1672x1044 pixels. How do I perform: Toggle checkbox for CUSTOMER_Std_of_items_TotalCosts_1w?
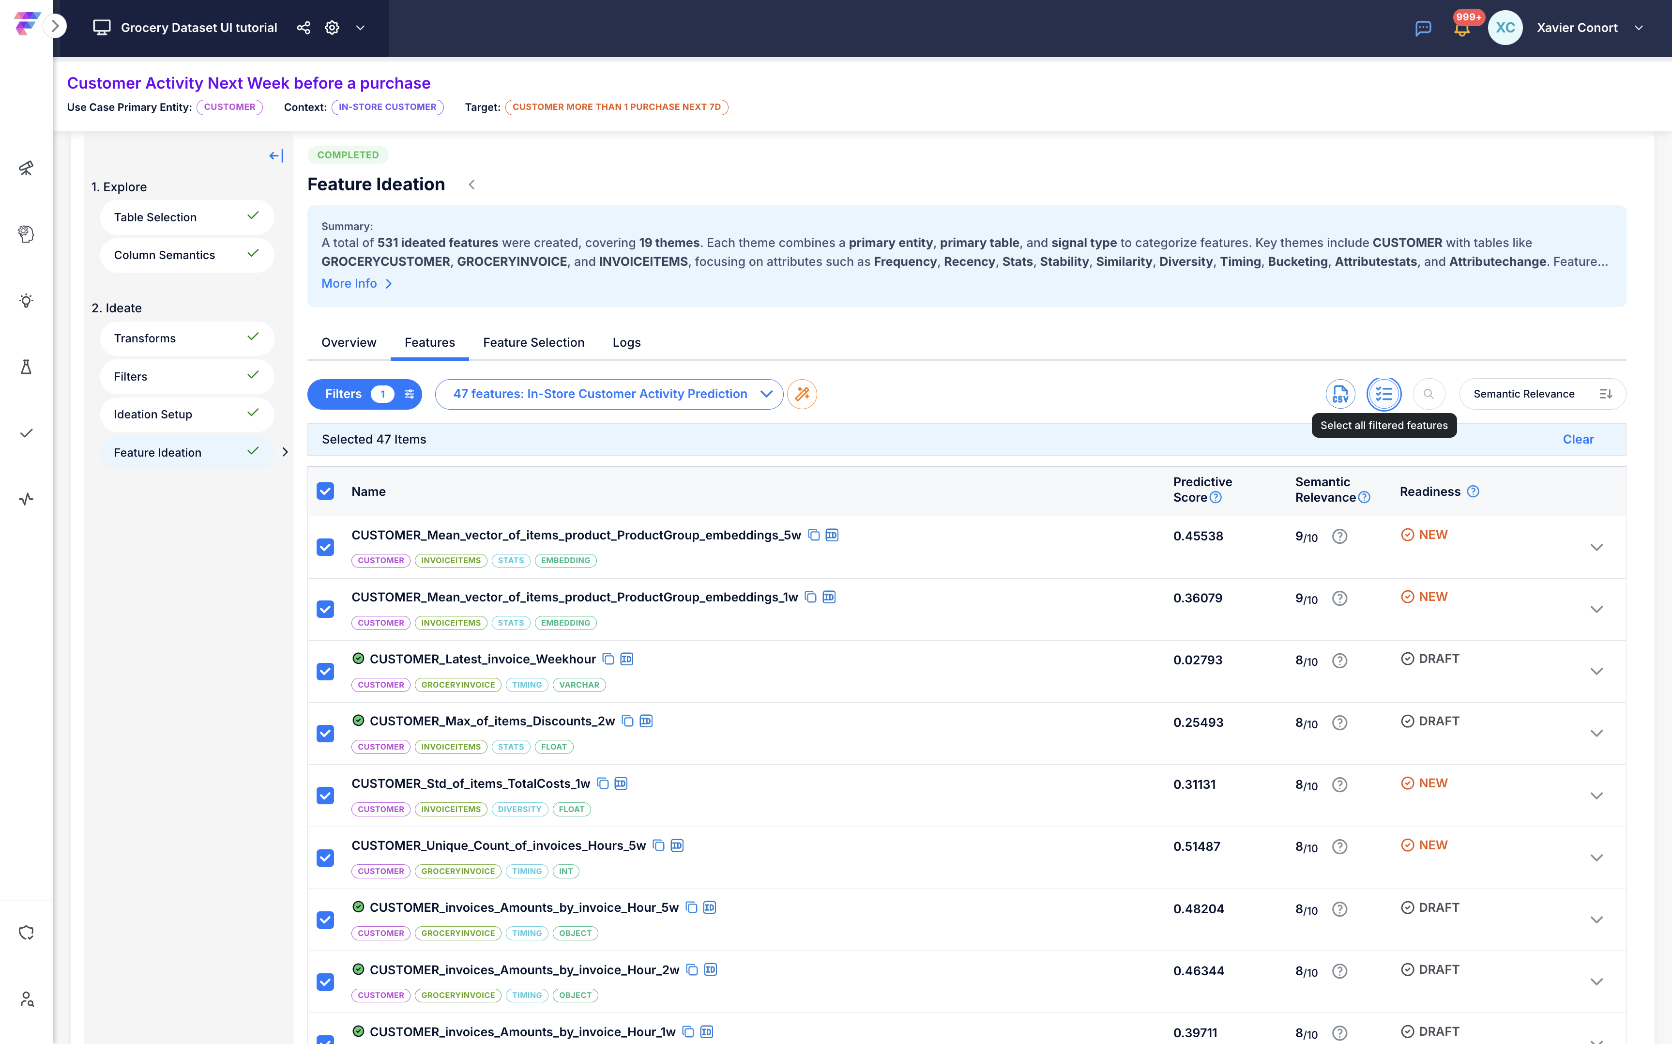coord(325,796)
